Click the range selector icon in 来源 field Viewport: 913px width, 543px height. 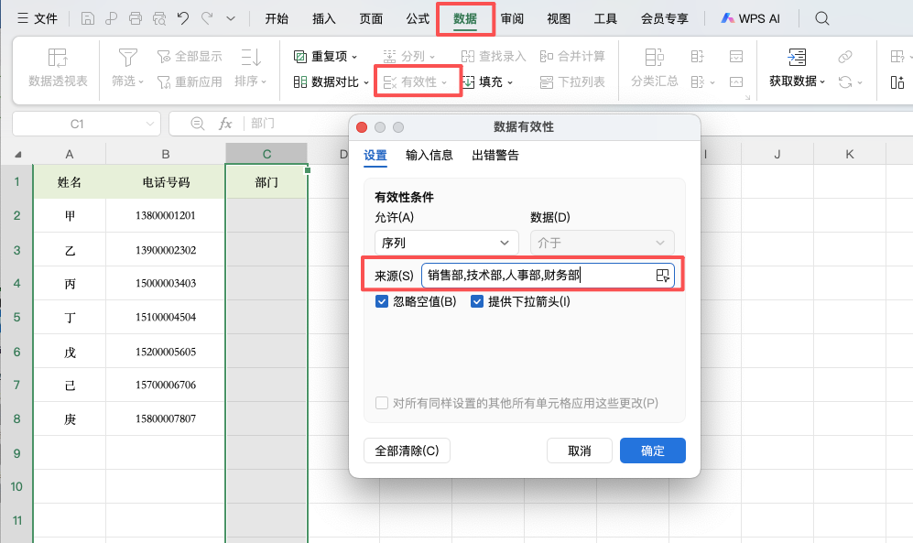[x=663, y=276]
